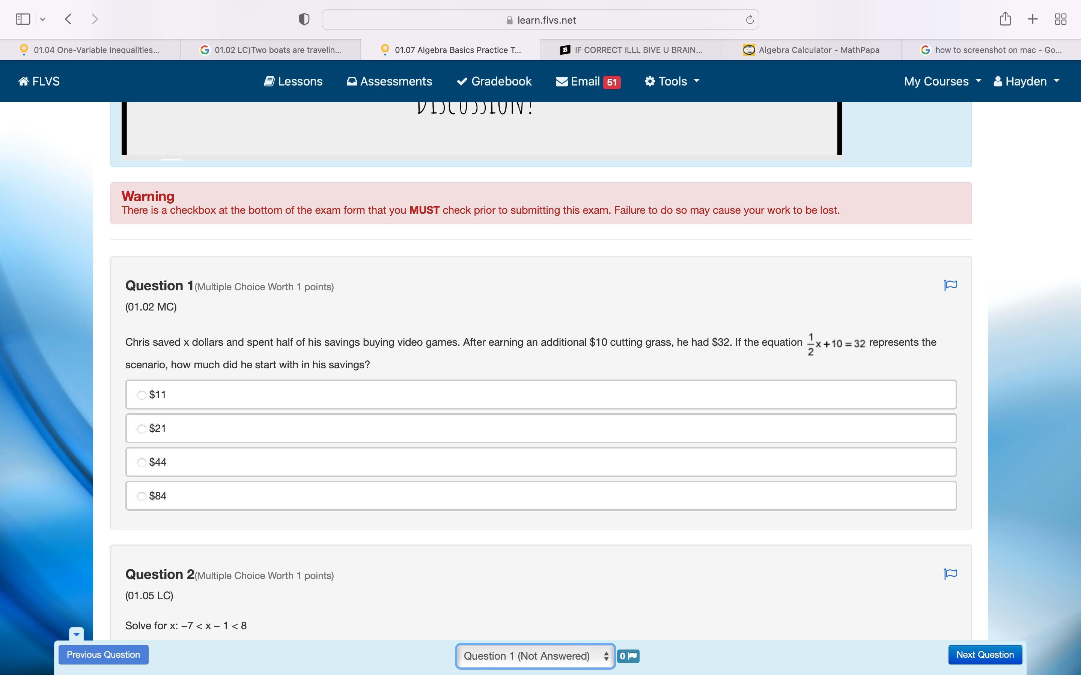Switch to Algebra Calculator MathPapa tab
This screenshot has width=1081, height=675.
click(x=811, y=50)
